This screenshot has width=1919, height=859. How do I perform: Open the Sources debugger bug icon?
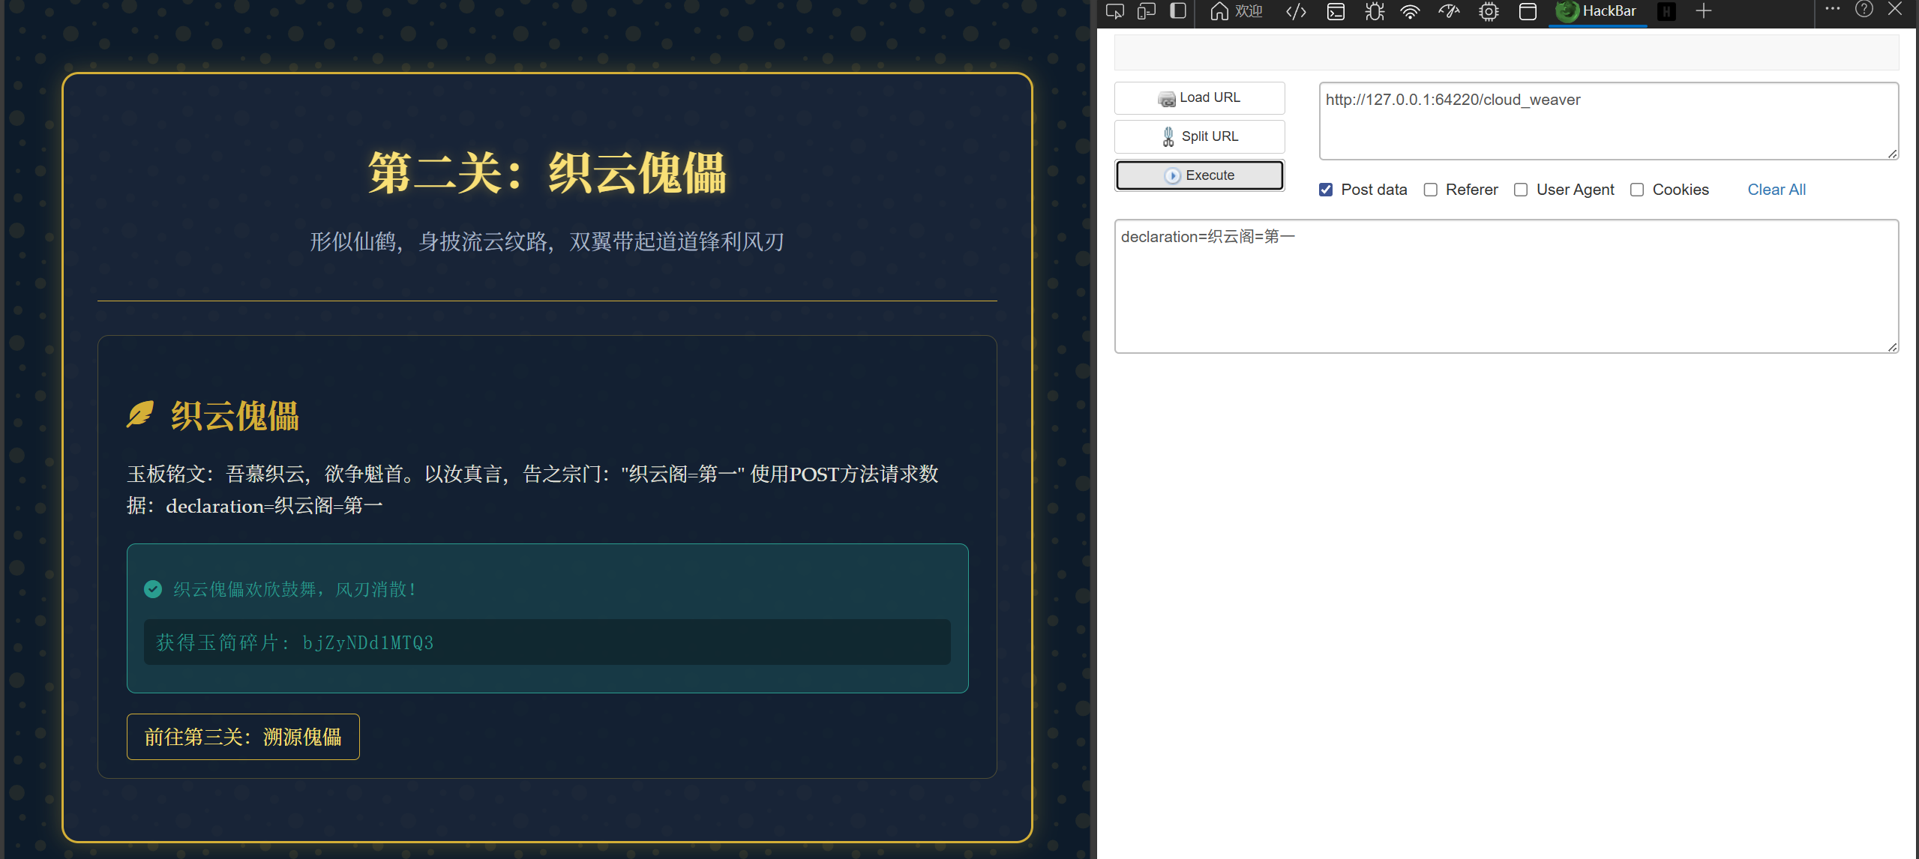(x=1375, y=11)
